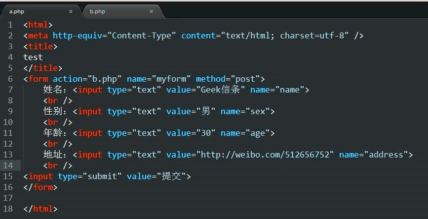Click the br tag on line 14
Viewport: 428px width, 219px height.
click(58, 166)
